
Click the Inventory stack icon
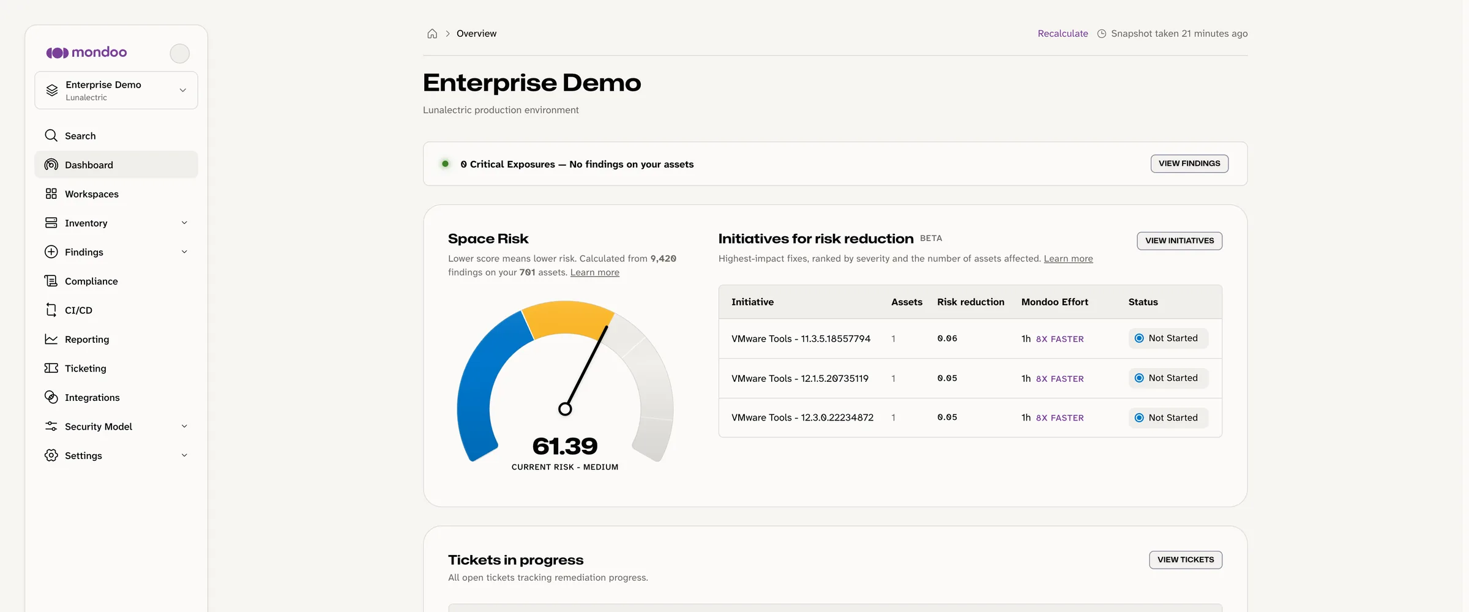(51, 223)
